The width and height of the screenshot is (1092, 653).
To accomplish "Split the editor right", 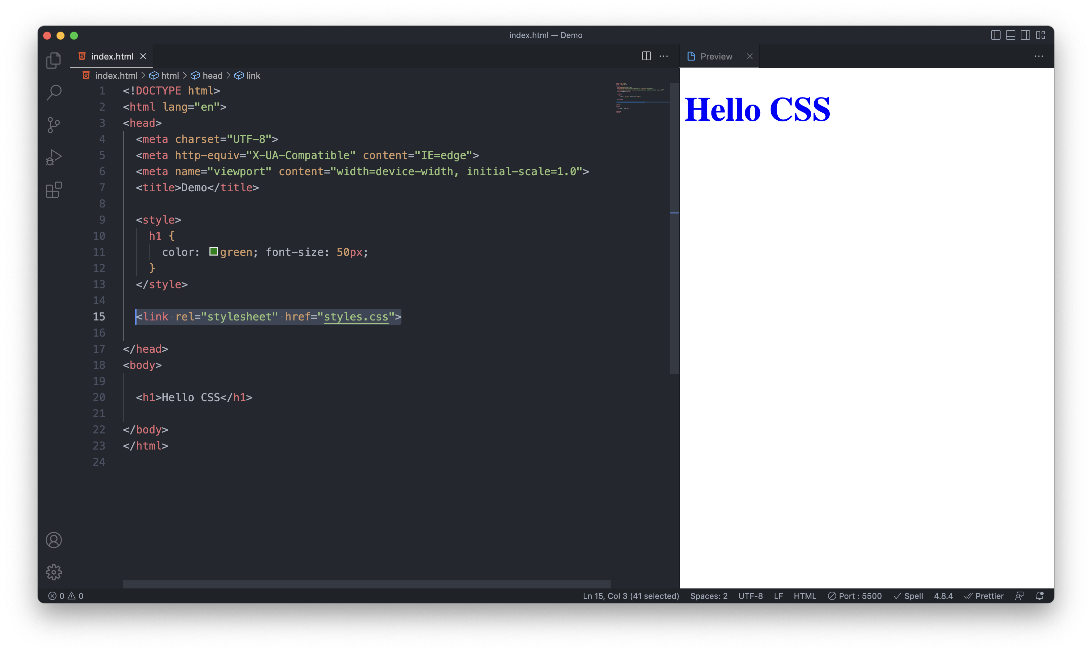I will pos(646,56).
